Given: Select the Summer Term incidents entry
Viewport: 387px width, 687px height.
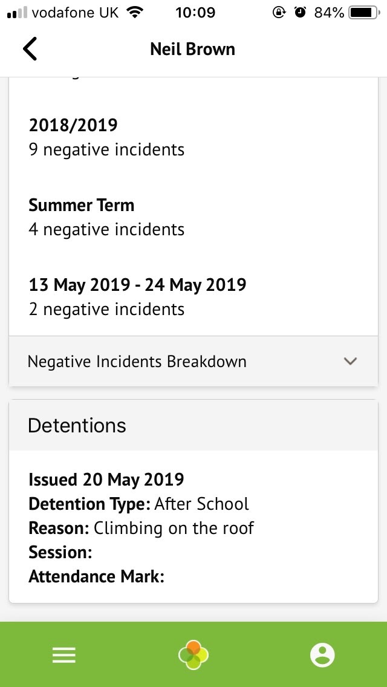Looking at the screenshot, I should click(106, 217).
